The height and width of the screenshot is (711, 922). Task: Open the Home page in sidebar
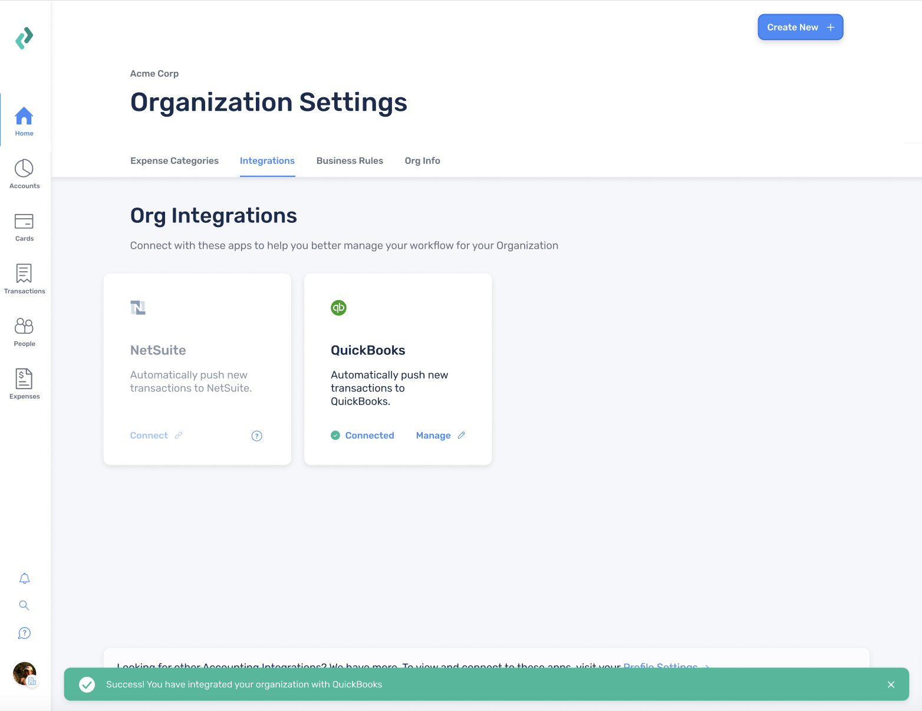coord(24,121)
